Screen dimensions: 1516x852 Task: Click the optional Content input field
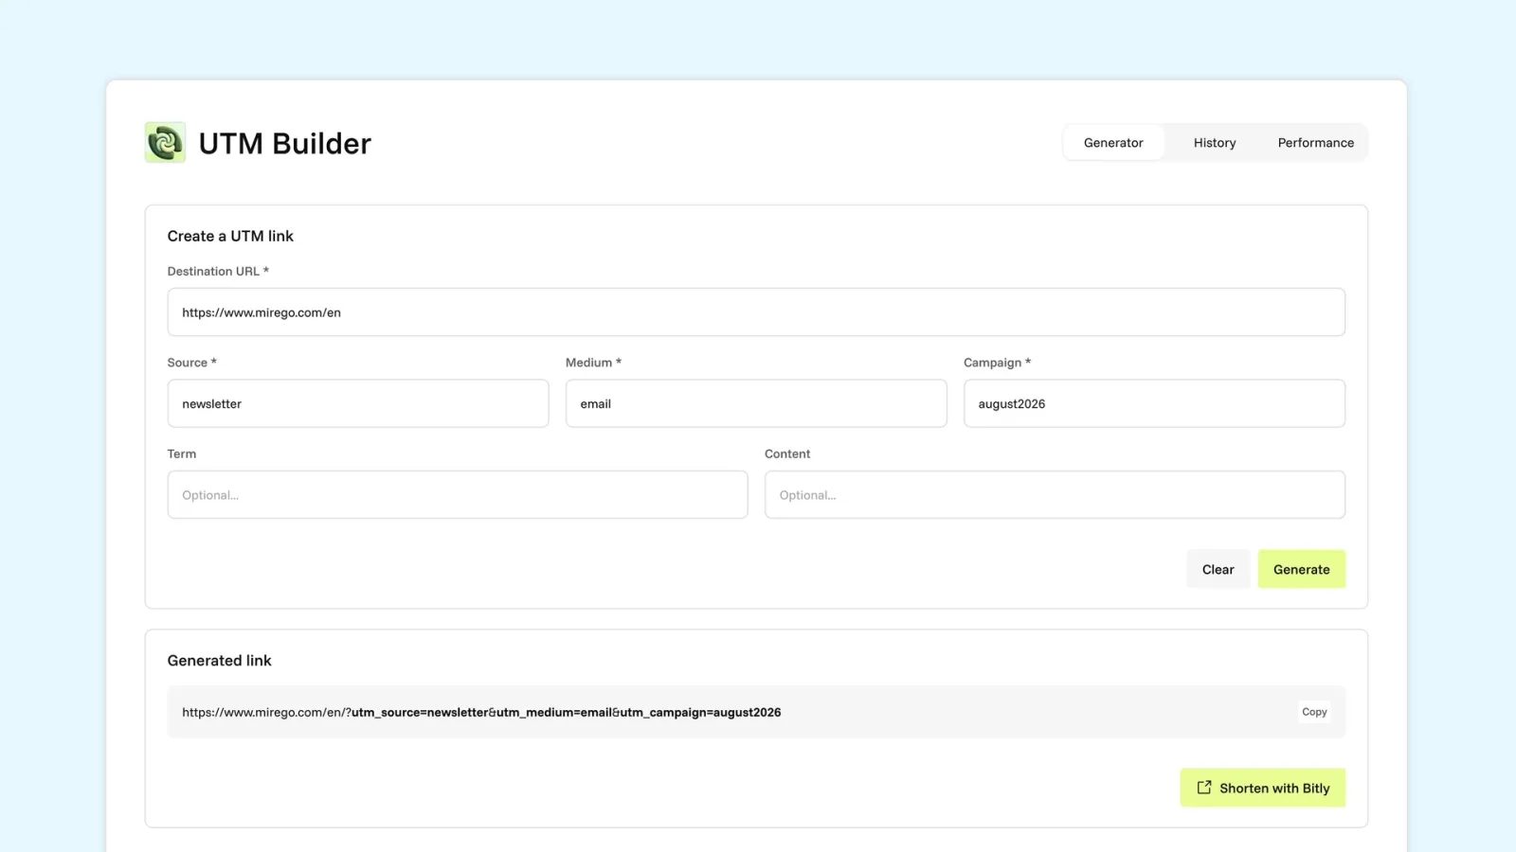[x=1055, y=495]
